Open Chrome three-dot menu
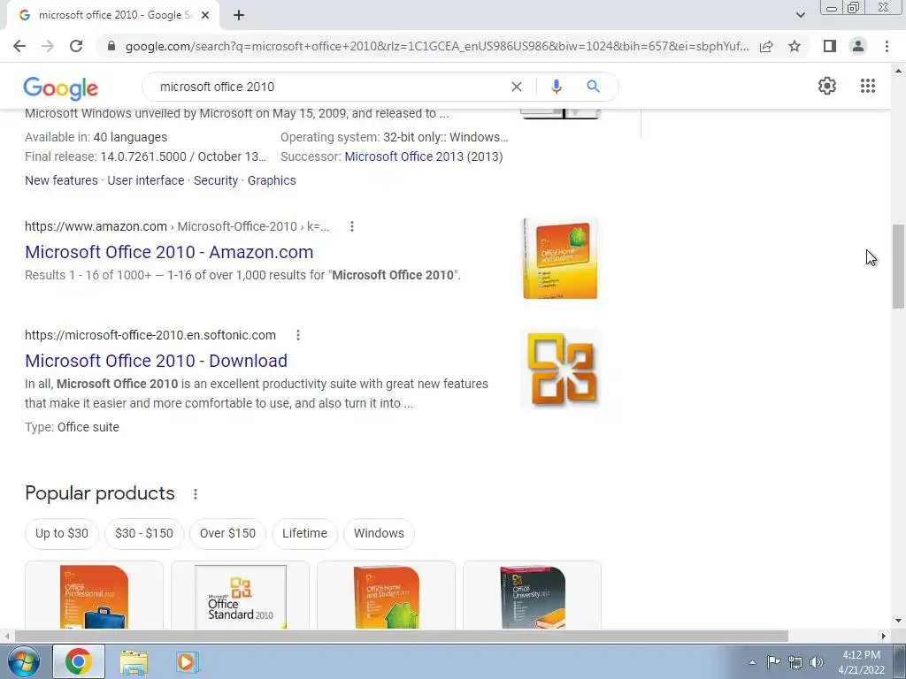Screen dimensions: 906x679 pos(887,46)
